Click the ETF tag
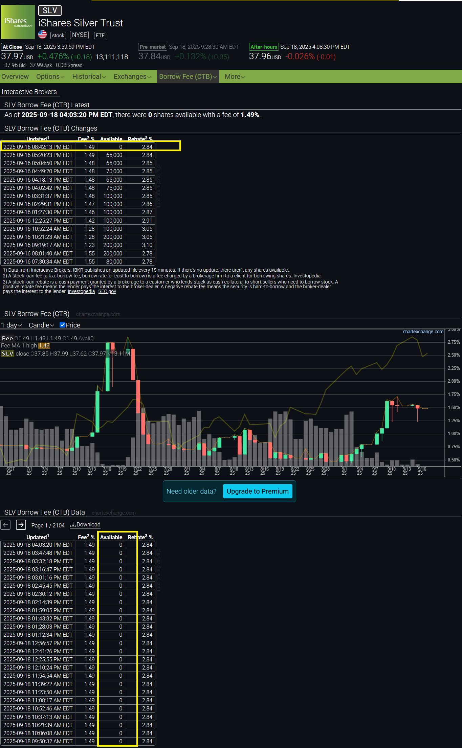462x748 pixels. (x=100, y=35)
